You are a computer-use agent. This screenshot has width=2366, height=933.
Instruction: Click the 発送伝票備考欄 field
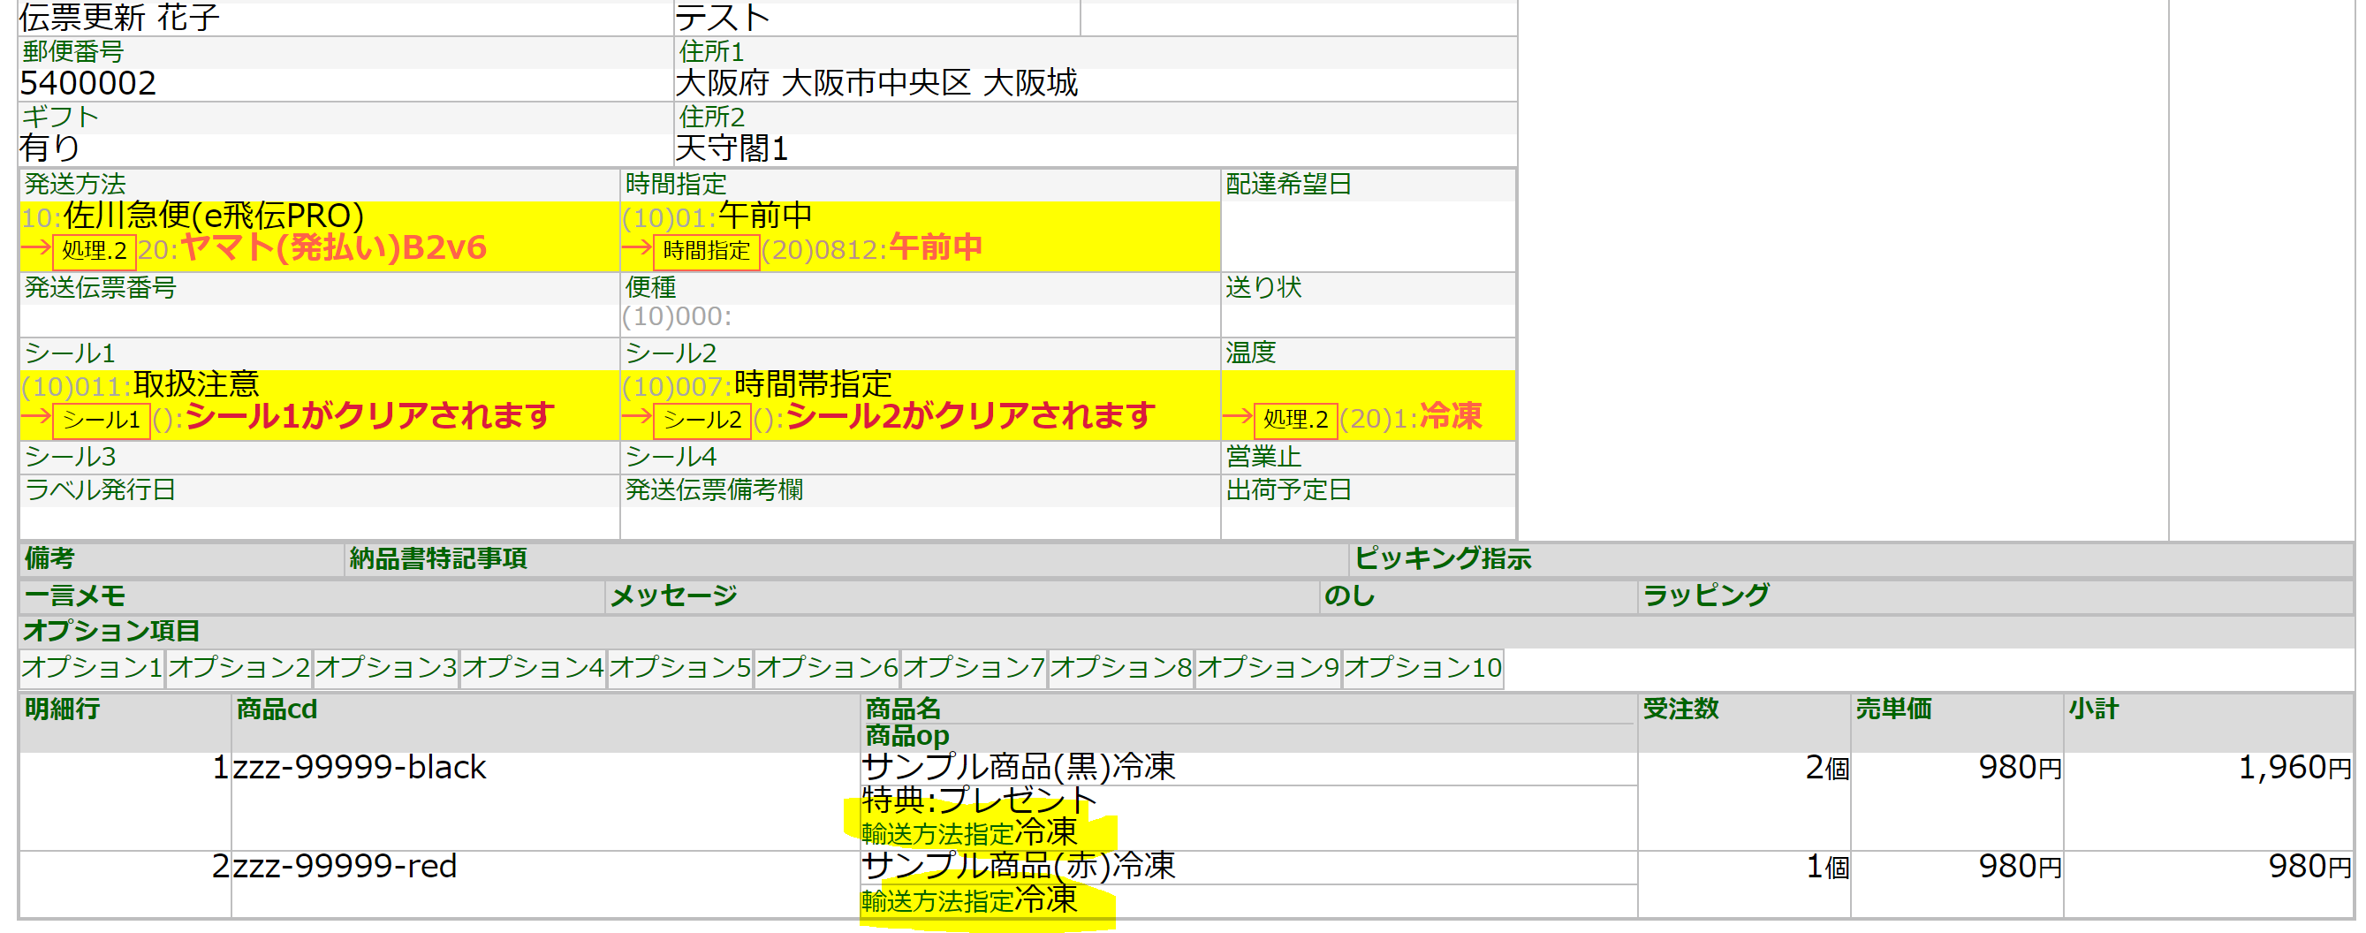pos(919,521)
